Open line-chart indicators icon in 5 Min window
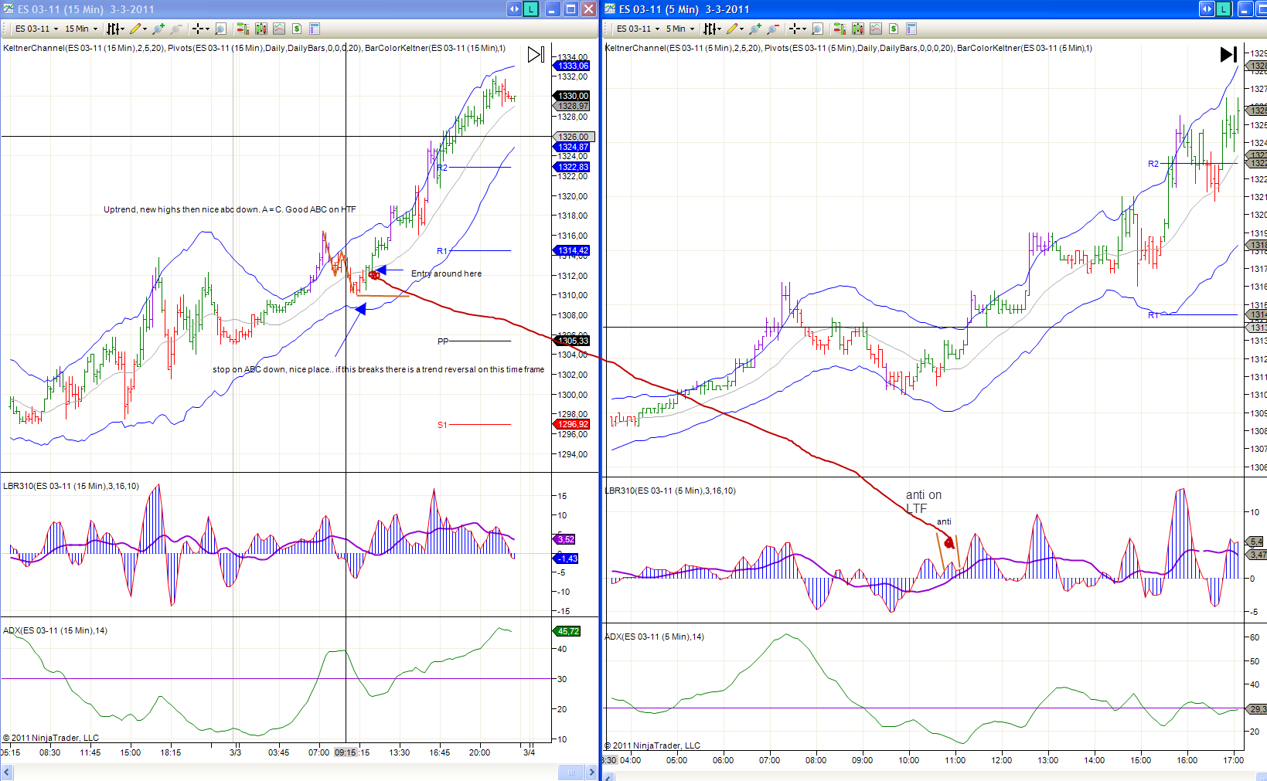This screenshot has height=781, width=1267. [x=876, y=29]
